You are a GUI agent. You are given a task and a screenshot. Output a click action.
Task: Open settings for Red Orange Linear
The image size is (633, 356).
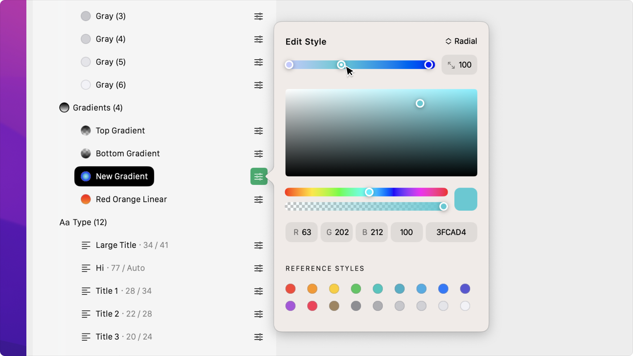(x=258, y=199)
